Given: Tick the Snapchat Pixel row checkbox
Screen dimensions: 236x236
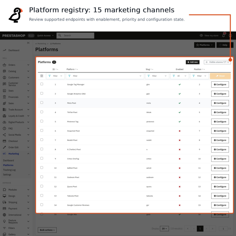Looking at the screenshot, I should tap(42, 130).
